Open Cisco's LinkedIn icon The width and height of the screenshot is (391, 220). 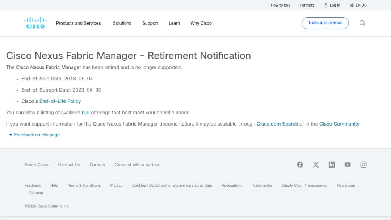332,165
